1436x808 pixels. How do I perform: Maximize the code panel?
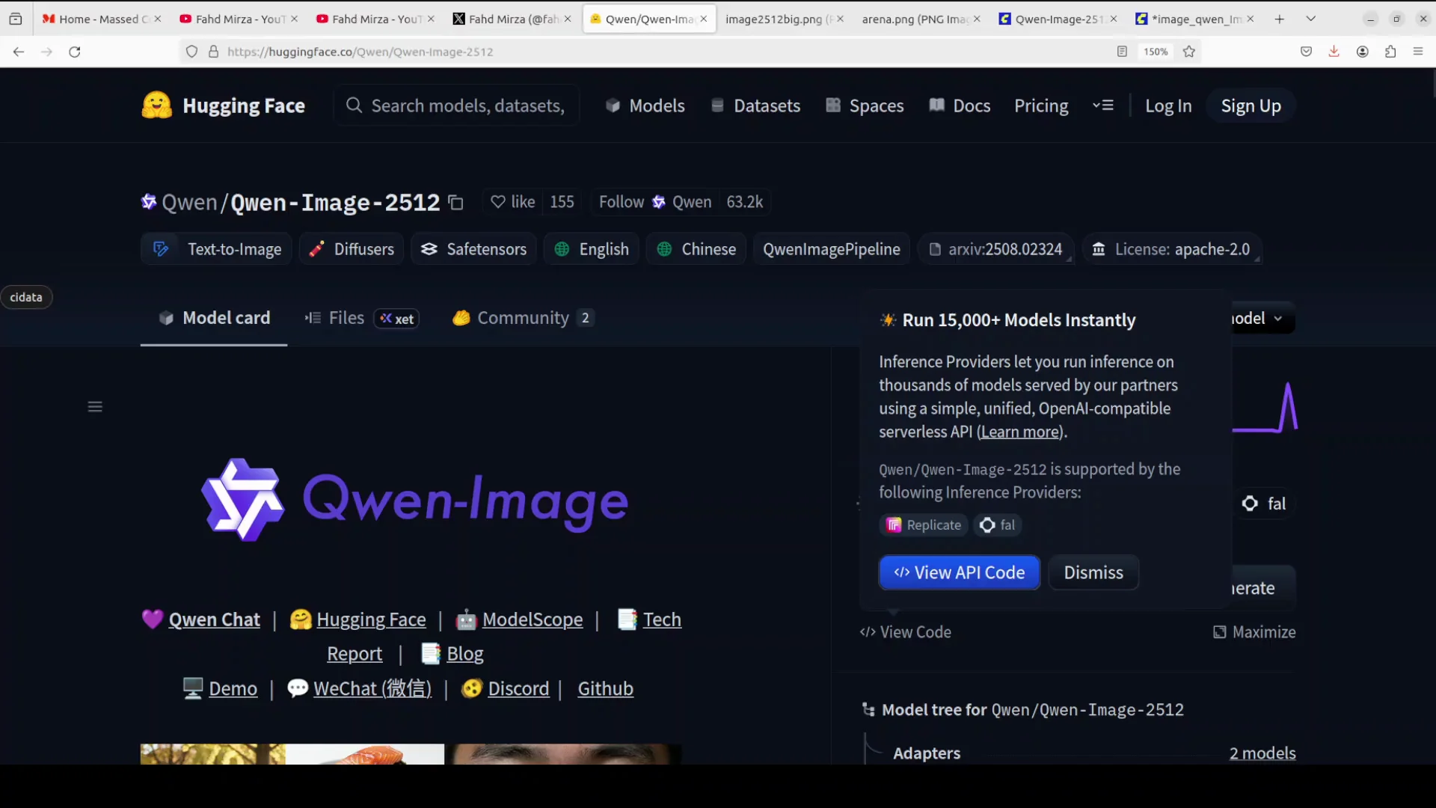[x=1254, y=632]
